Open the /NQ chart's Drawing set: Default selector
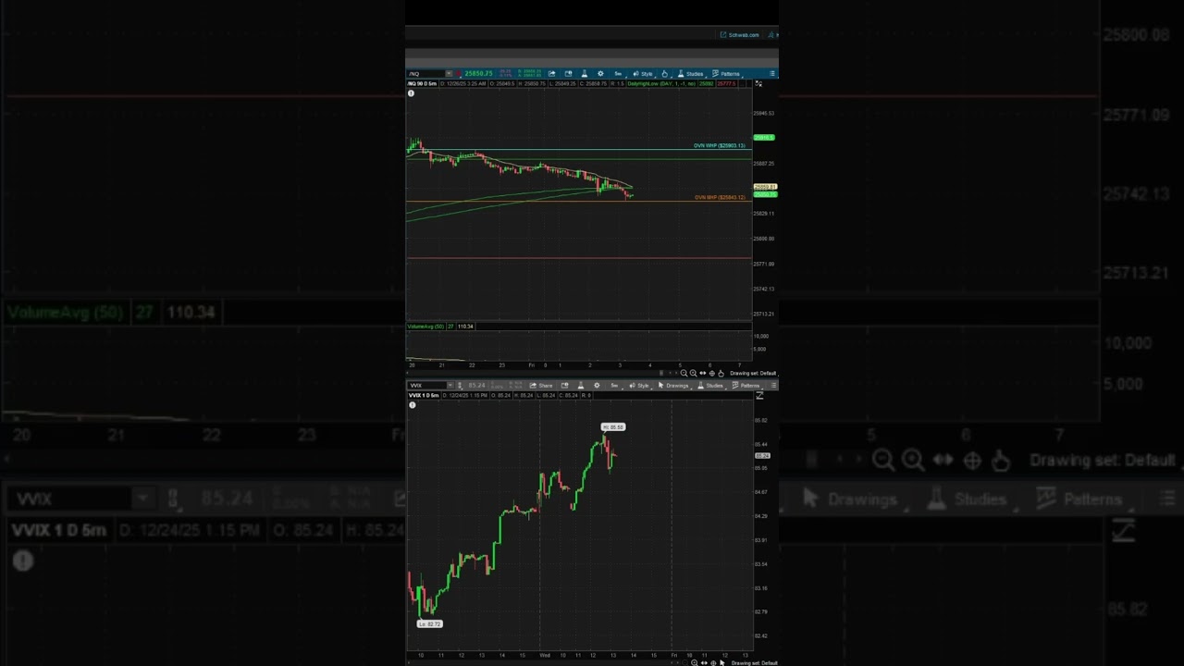Screen dimensions: 1184x666 [x=753, y=373]
